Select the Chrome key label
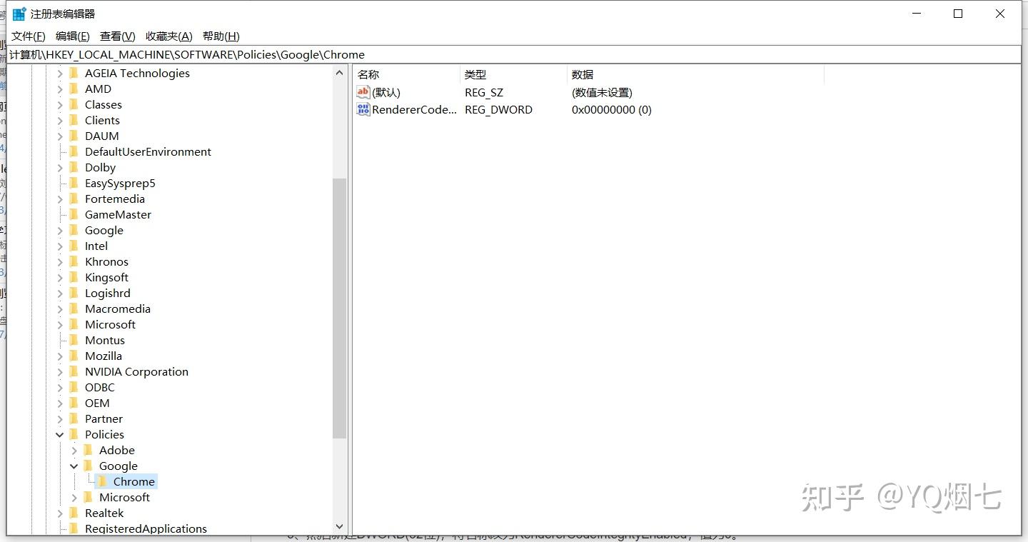Viewport: 1028px width, 542px height. click(x=133, y=481)
